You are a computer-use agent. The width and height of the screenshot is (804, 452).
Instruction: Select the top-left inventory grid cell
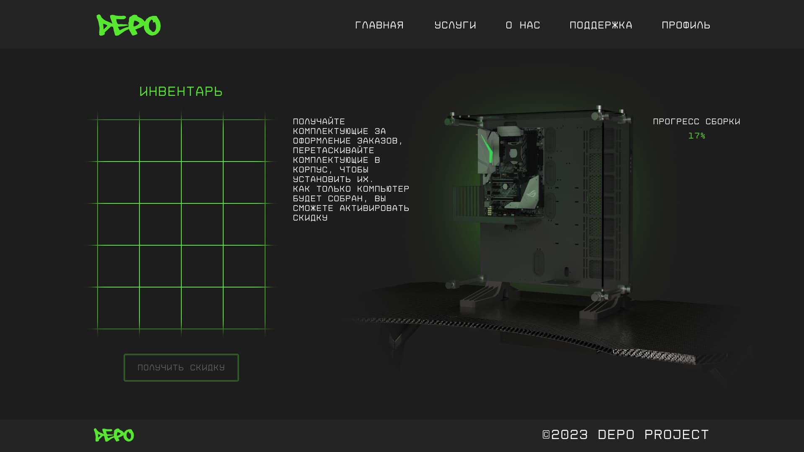point(119,141)
